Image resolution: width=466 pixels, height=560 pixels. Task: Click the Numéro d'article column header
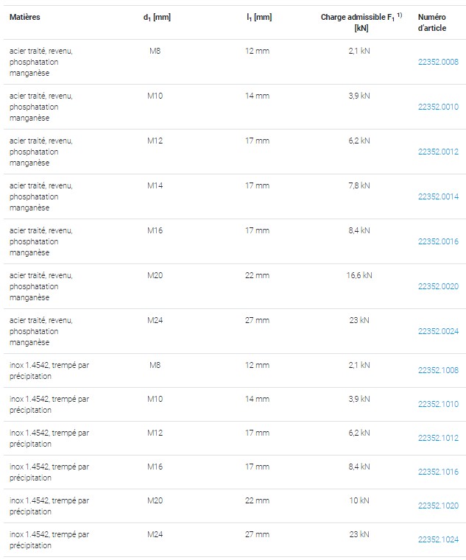pyautogui.click(x=432, y=22)
